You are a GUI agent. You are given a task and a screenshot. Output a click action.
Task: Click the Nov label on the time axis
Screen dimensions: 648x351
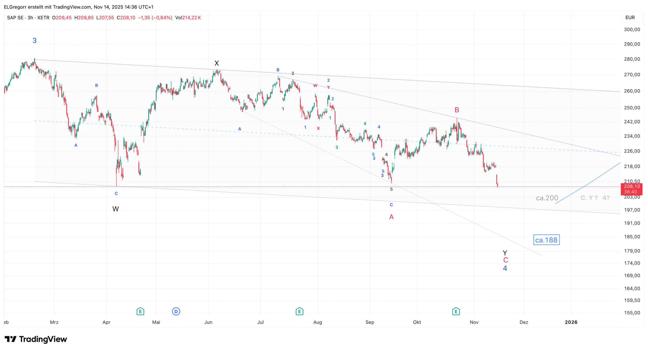click(474, 322)
